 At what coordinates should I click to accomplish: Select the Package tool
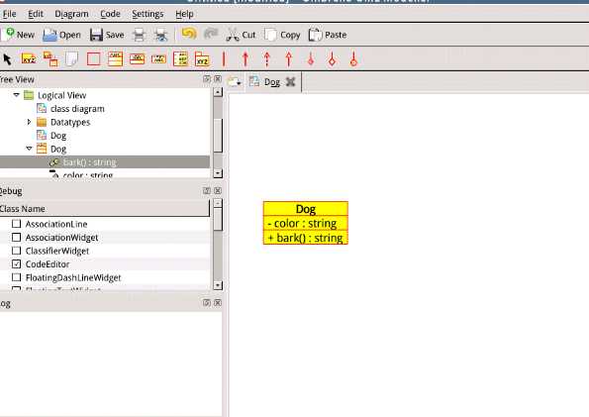[202, 59]
